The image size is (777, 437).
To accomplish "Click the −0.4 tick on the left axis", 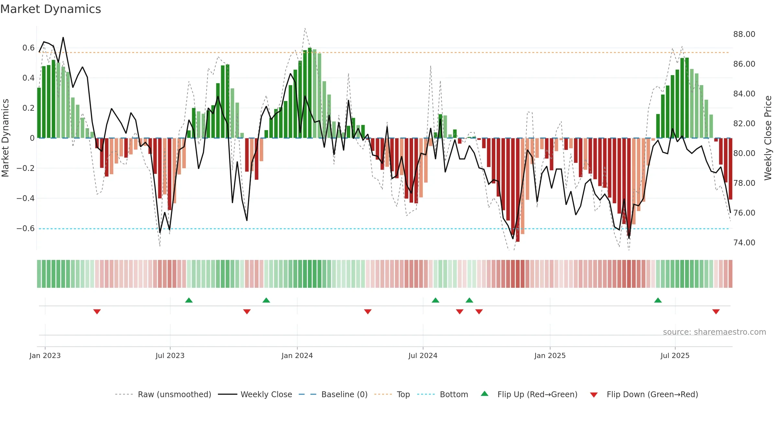I will coord(26,198).
